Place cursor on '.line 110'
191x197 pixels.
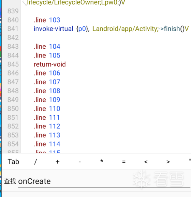tap(47, 109)
